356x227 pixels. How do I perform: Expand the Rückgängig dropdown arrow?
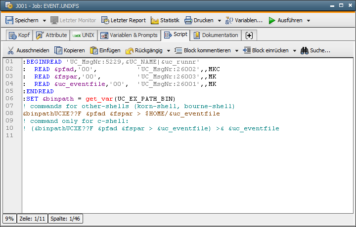click(x=169, y=51)
